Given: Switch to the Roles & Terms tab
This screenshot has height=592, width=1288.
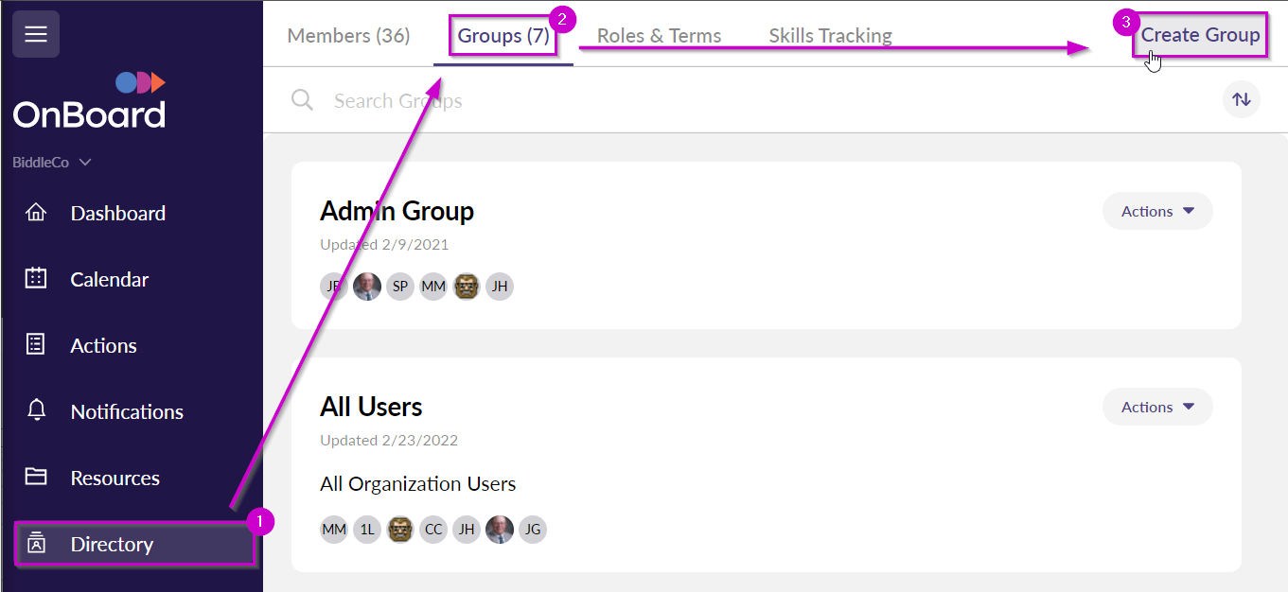Looking at the screenshot, I should [x=658, y=35].
